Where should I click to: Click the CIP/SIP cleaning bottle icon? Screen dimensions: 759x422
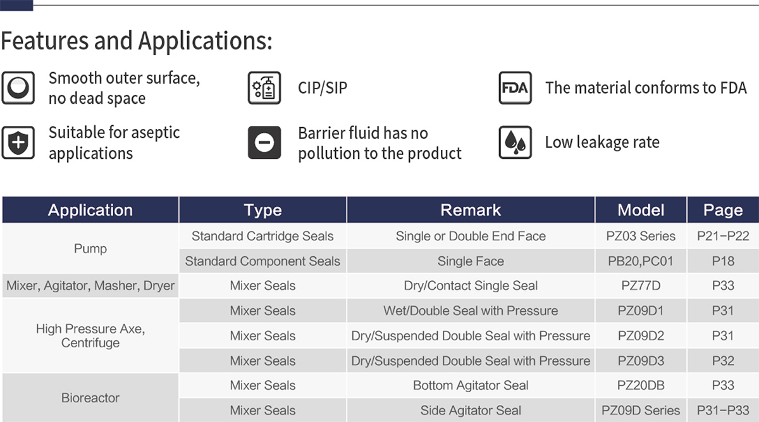pyautogui.click(x=264, y=88)
